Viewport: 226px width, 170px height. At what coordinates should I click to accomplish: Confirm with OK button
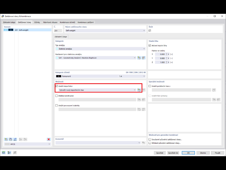coord(188,153)
